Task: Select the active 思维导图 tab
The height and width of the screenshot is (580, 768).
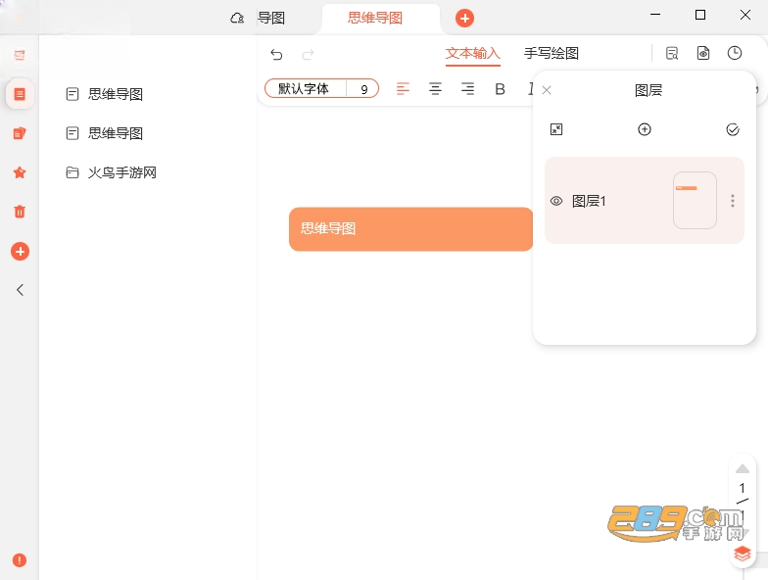Action: click(x=380, y=20)
